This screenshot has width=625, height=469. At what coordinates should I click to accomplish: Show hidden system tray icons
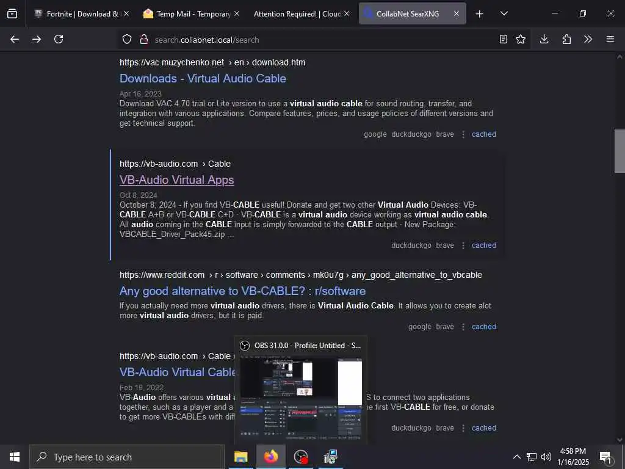tap(516, 457)
